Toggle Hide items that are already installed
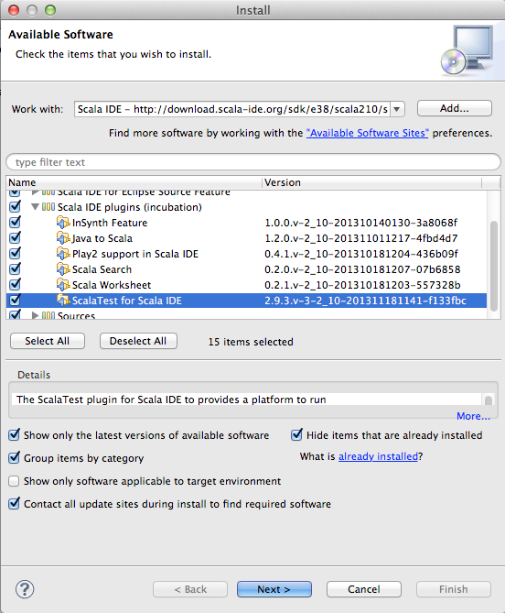 tap(296, 434)
